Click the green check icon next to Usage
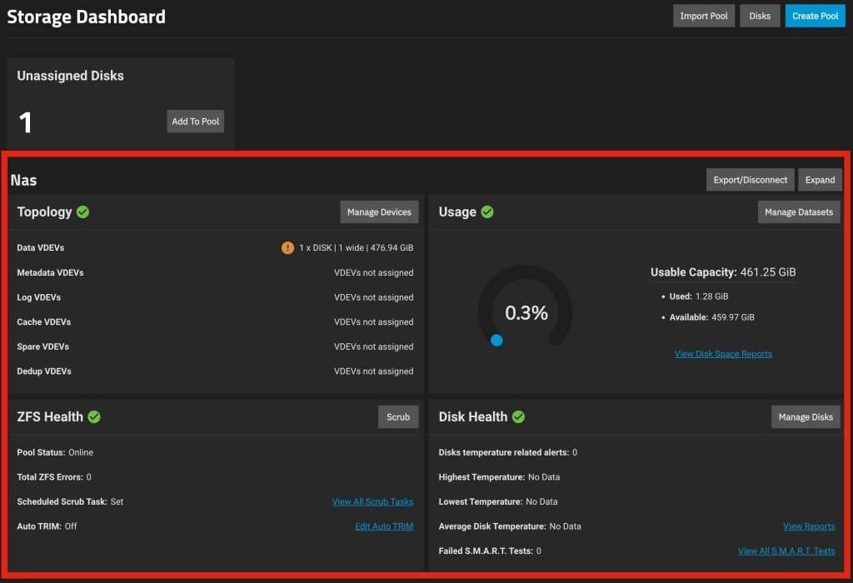The width and height of the screenshot is (853, 583). pos(487,212)
